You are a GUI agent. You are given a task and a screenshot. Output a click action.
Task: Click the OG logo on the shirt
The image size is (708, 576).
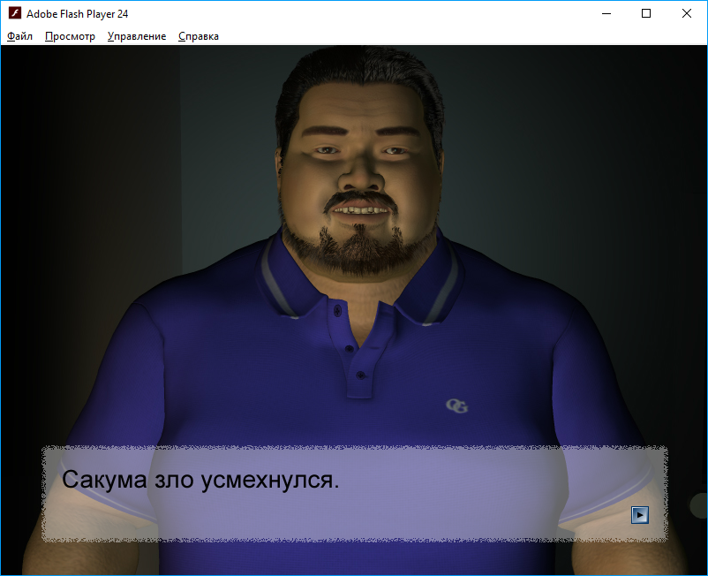coord(456,405)
